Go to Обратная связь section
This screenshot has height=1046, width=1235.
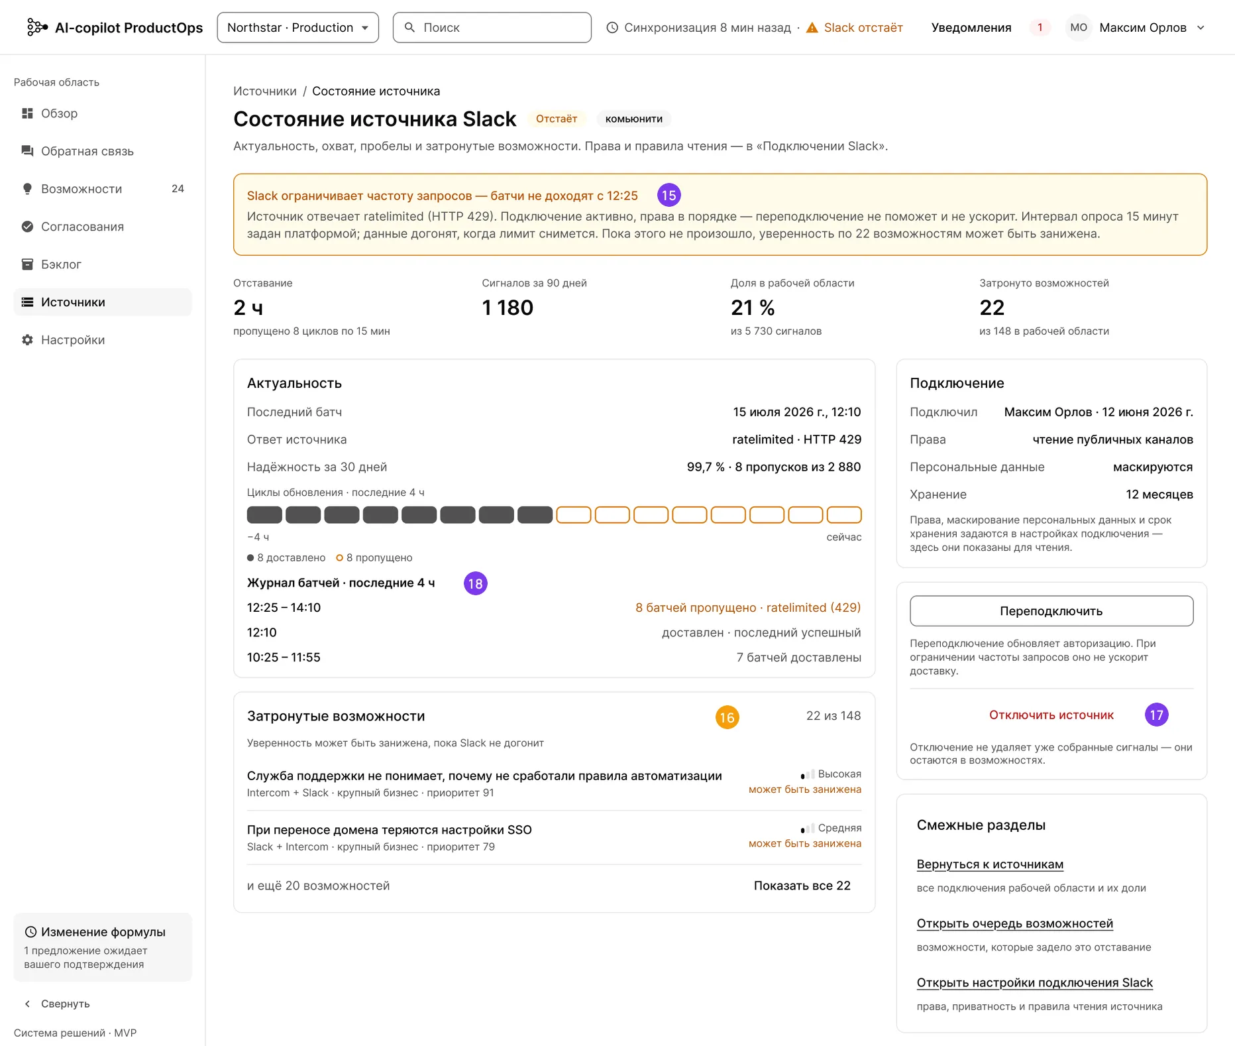(x=103, y=151)
